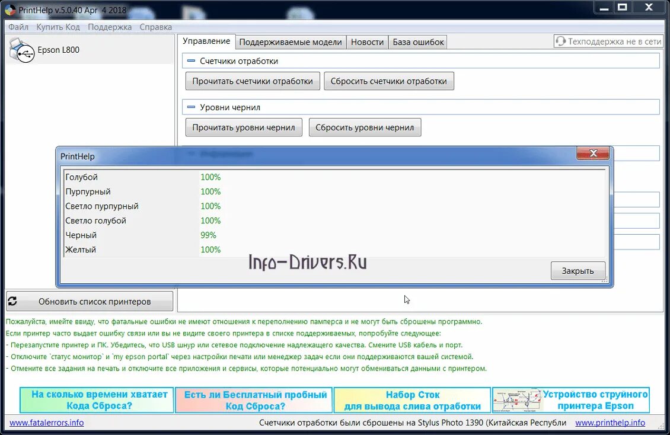Open the Купить Код menu
670x435 pixels.
coord(58,27)
